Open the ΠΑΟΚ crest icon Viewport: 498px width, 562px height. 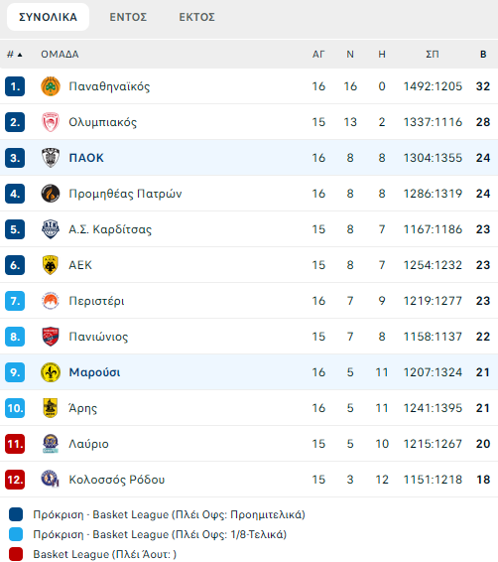tap(51, 158)
